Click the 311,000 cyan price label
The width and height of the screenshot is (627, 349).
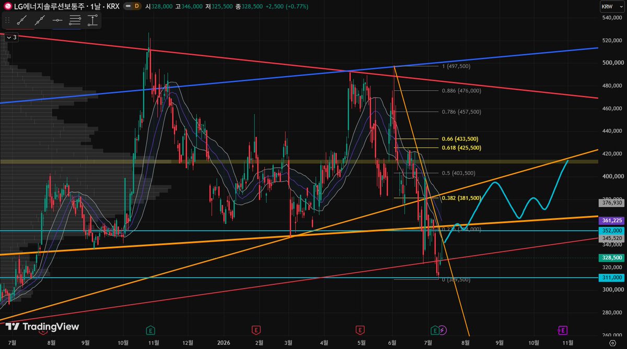click(x=612, y=278)
